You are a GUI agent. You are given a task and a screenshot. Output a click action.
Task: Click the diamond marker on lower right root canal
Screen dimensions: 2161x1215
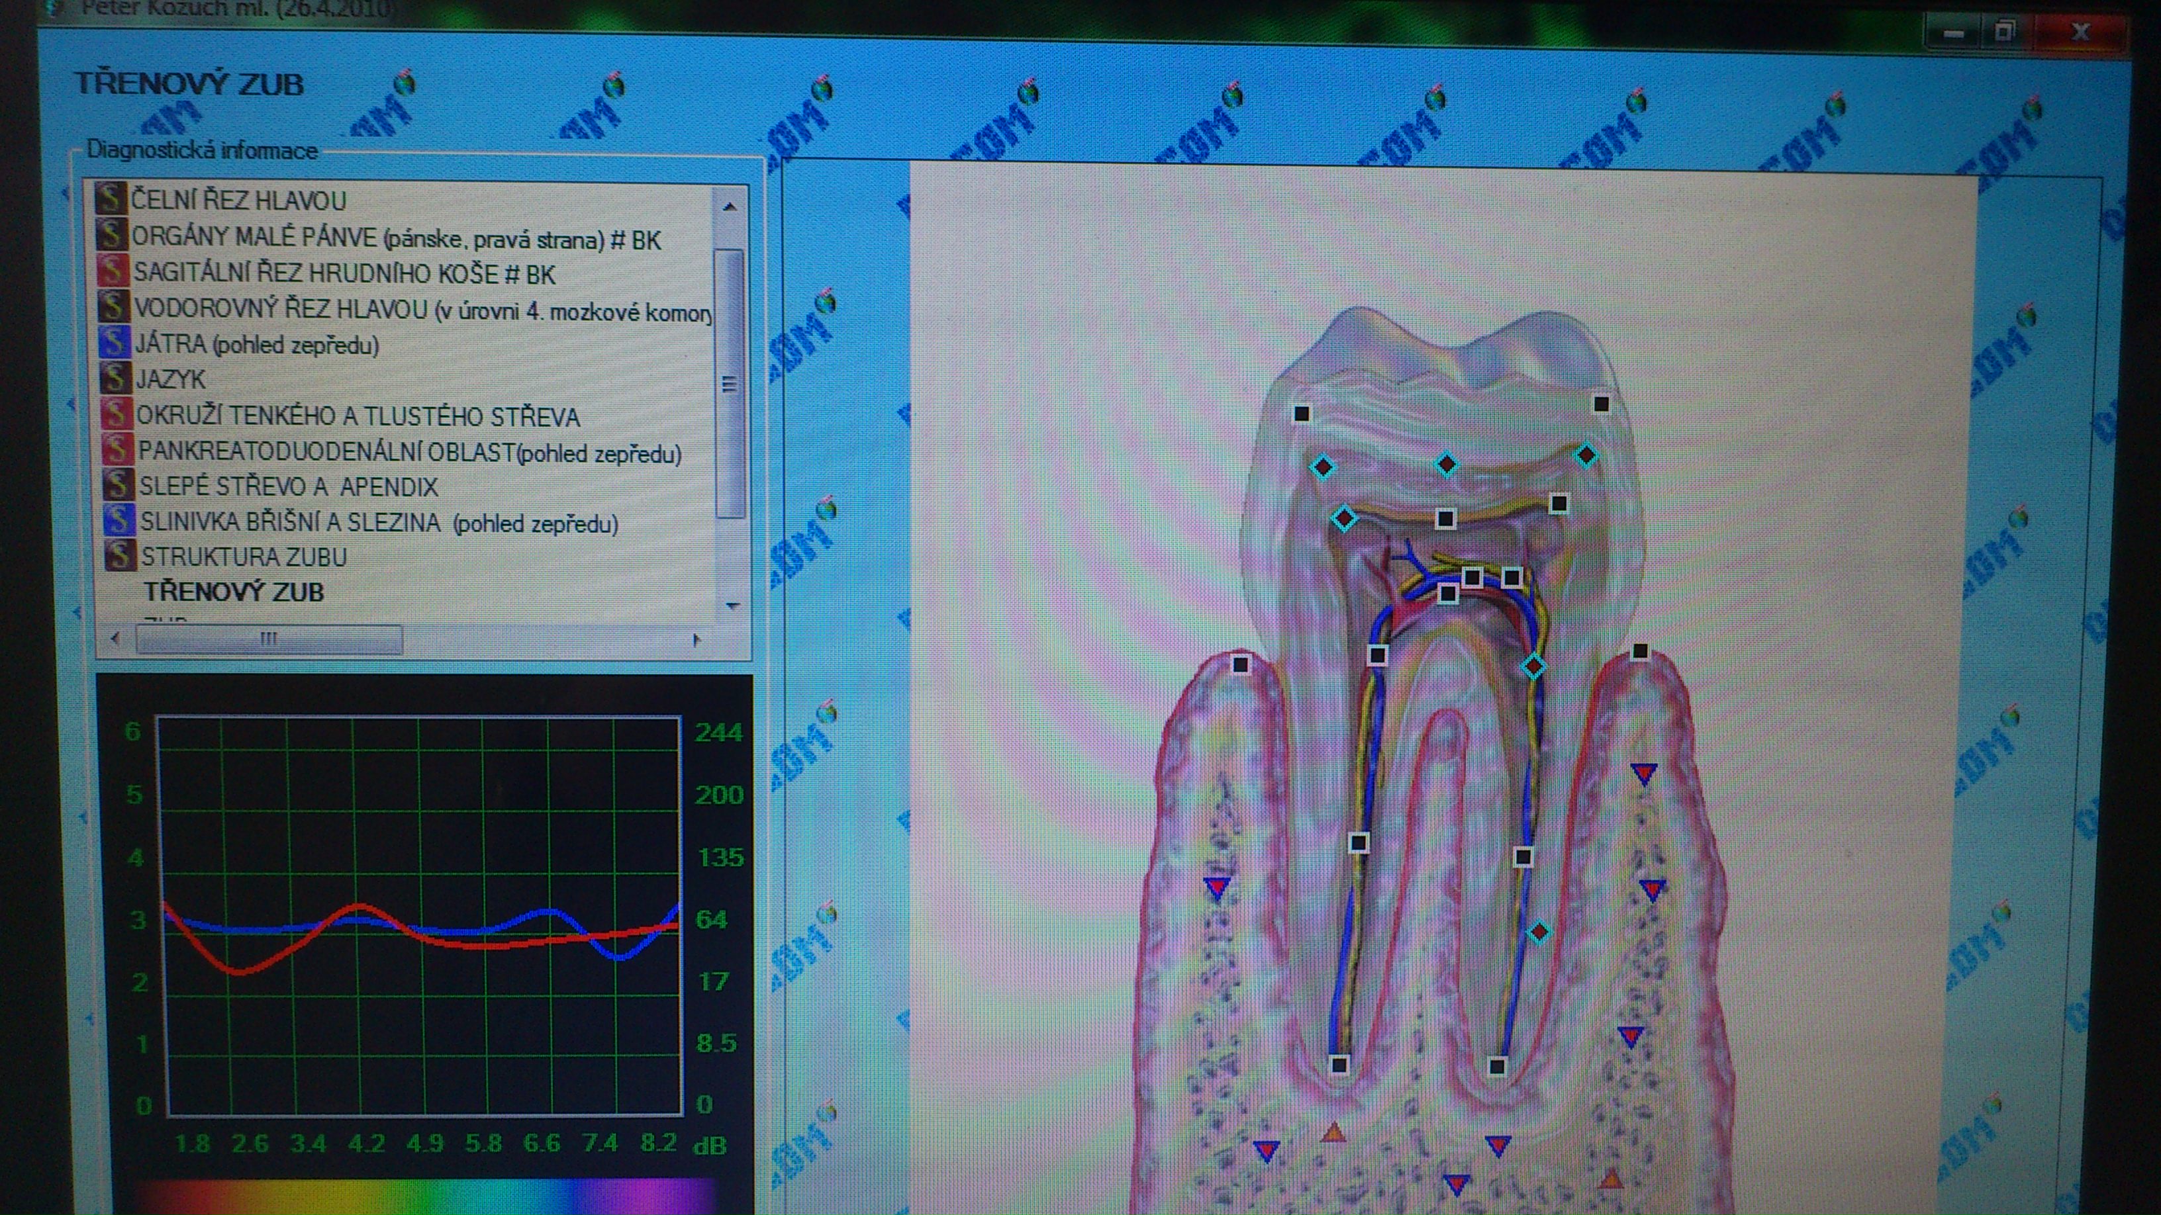(1539, 932)
